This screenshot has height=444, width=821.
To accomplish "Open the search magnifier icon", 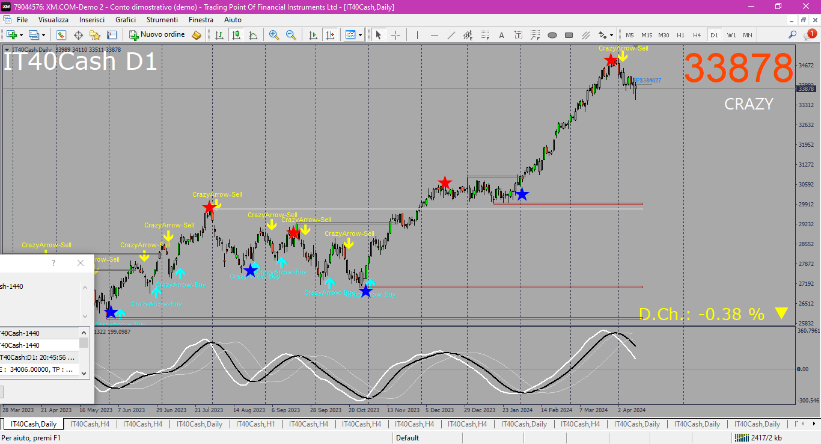I will (793, 35).
